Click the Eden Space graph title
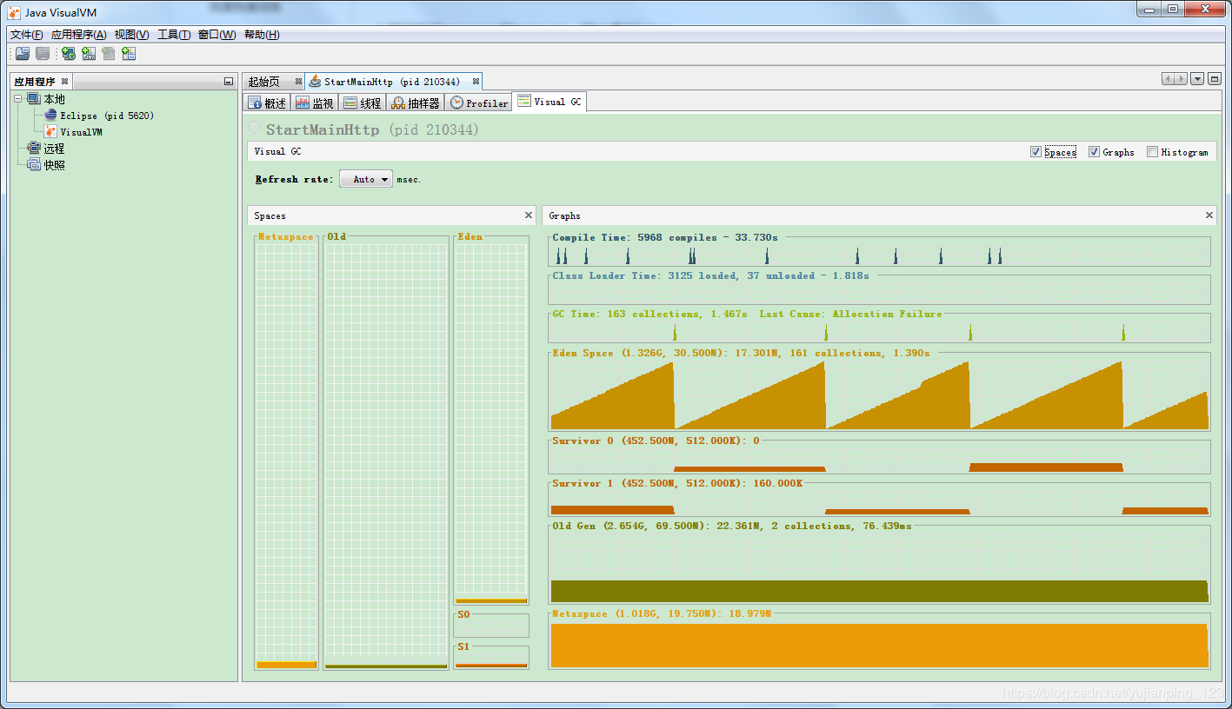This screenshot has height=709, width=1232. click(x=741, y=353)
